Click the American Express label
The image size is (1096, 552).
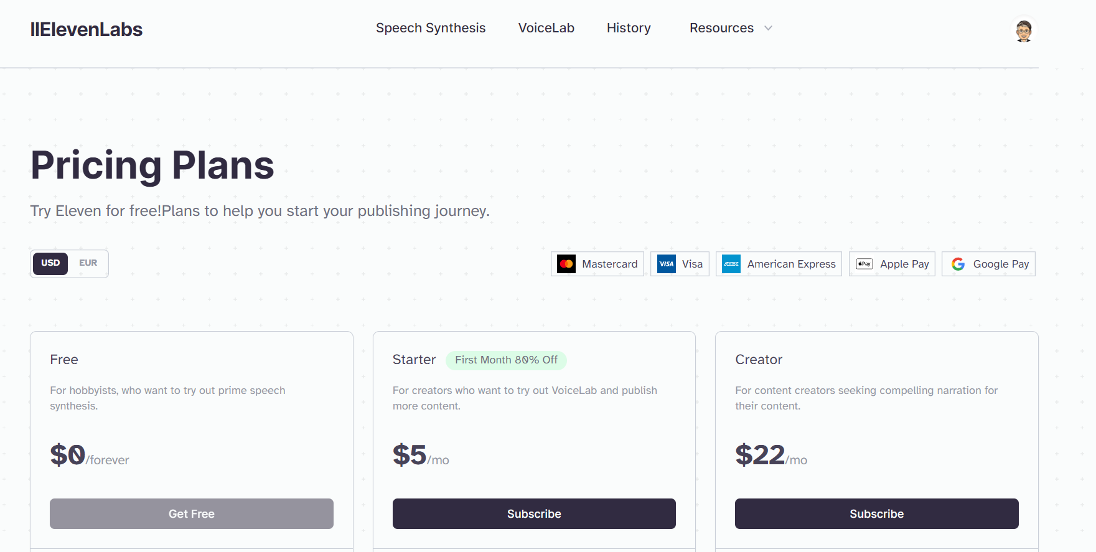tap(792, 264)
